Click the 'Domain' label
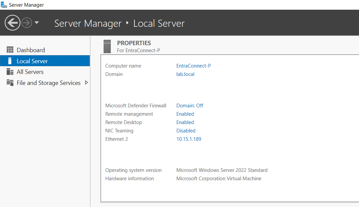The image size is (359, 207). pyautogui.click(x=114, y=74)
